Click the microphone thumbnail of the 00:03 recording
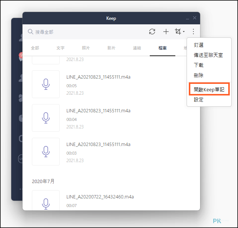This screenshot has height=228, width=238. [x=46, y=152]
